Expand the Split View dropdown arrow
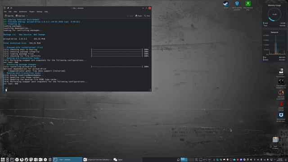This screenshot has height=162, width=288. (x=27, y=16)
